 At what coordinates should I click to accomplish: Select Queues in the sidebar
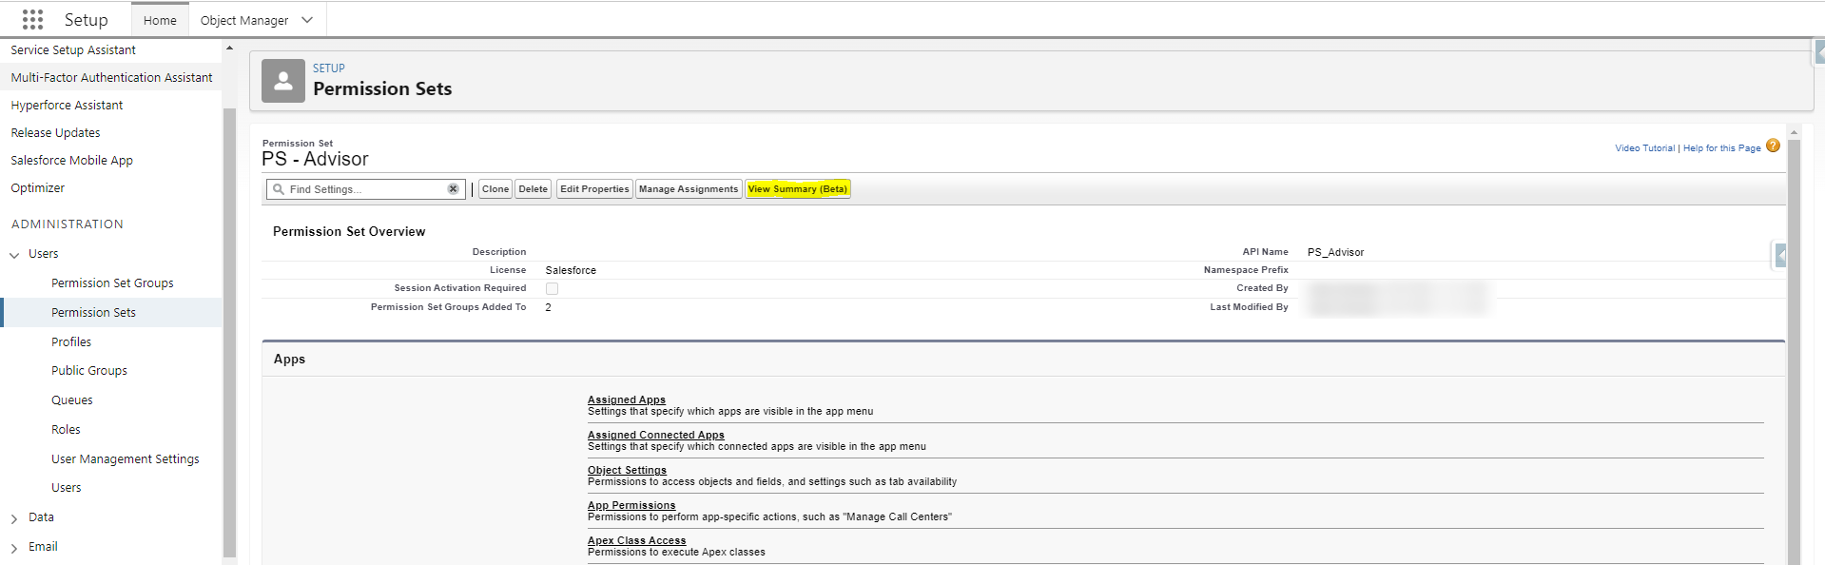(x=72, y=400)
